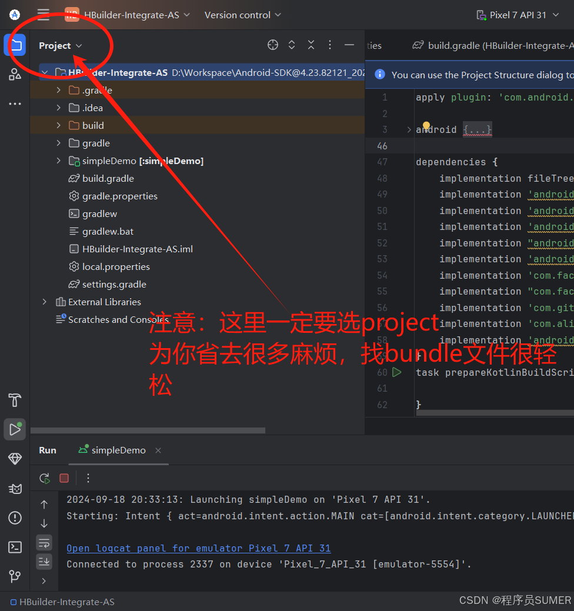Open the Git version control icon
Screen dimensions: 574x611
coord(15,576)
